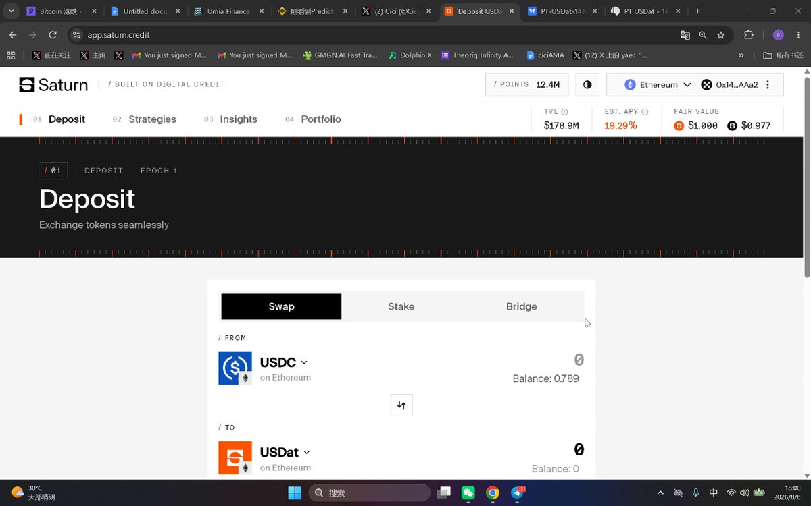Select the Swap mode button

(281, 306)
